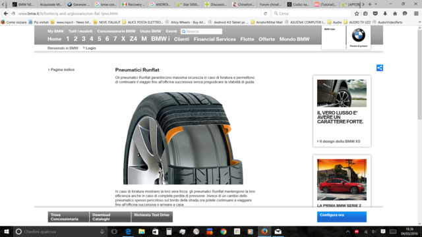Show hidden system tray icons chevron
This screenshot has width=422, height=237.
(x=347, y=232)
